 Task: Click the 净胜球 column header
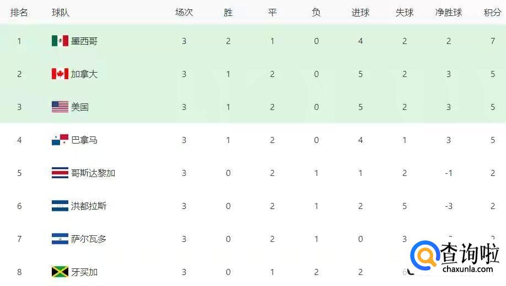tap(449, 12)
